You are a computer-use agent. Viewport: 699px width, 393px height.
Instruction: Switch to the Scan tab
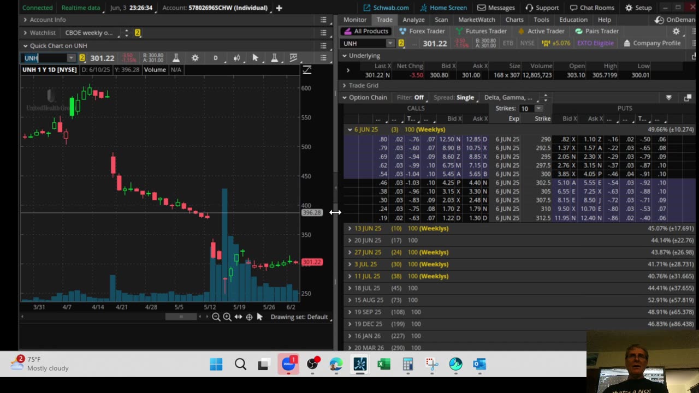coord(441,20)
